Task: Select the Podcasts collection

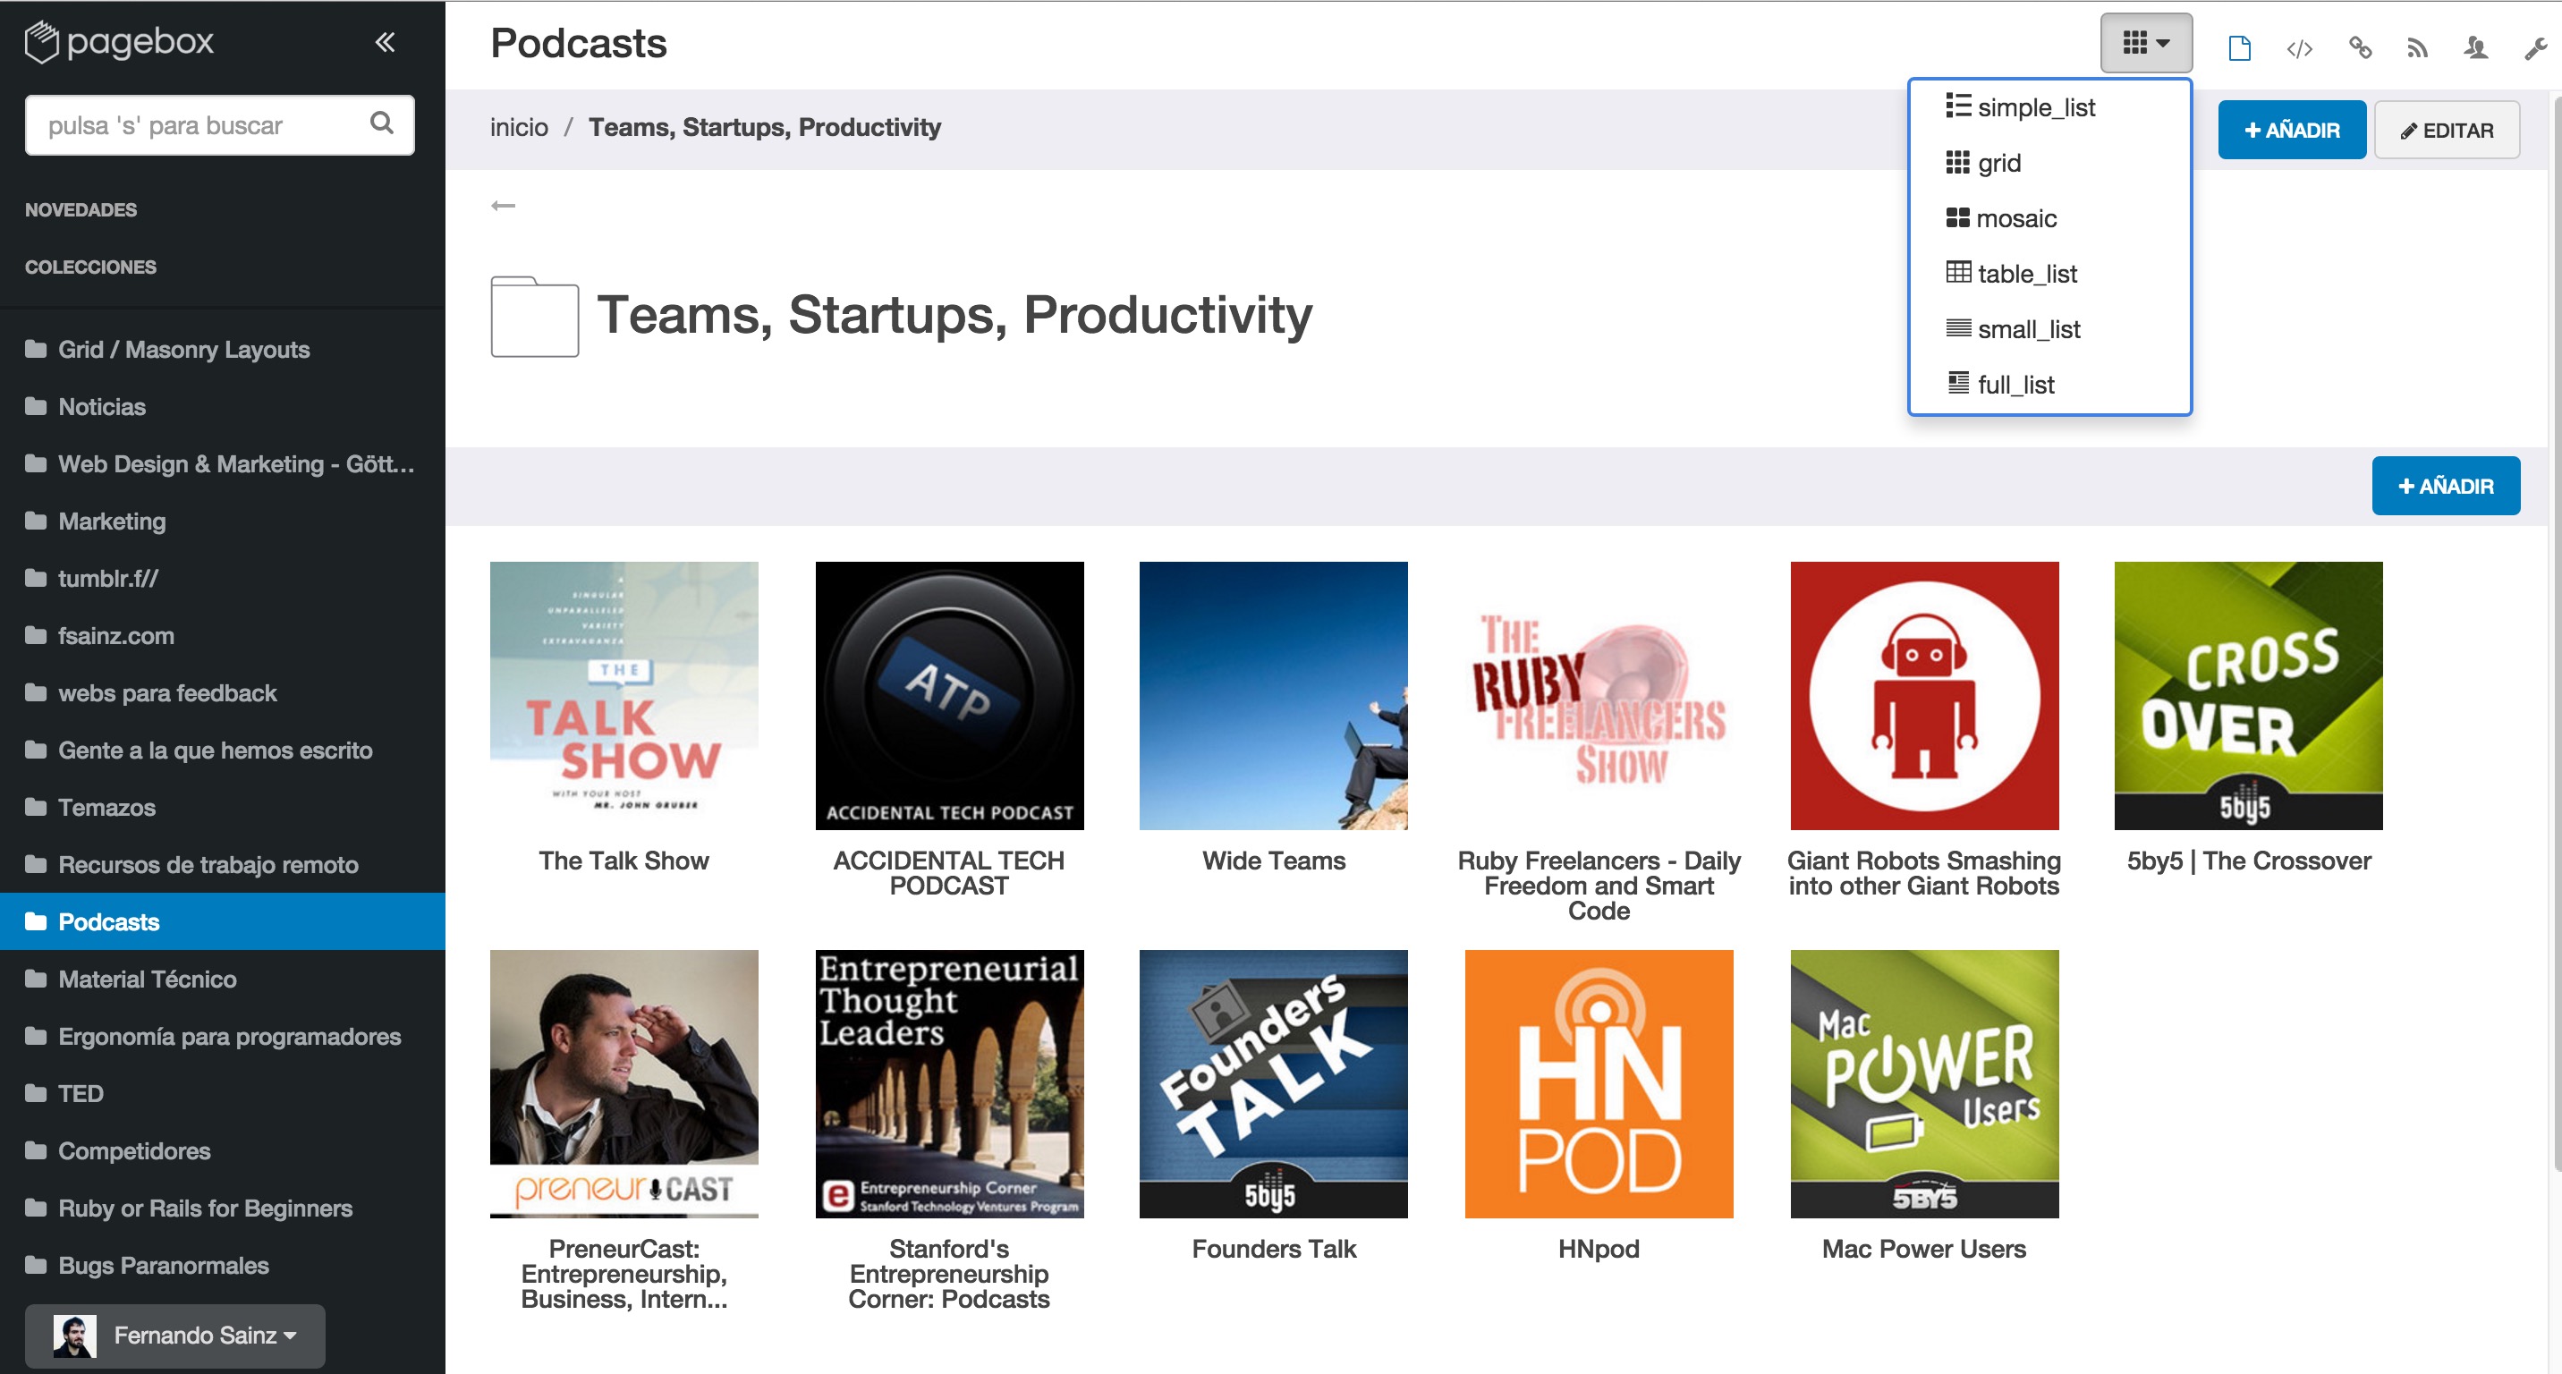Action: tap(223, 921)
